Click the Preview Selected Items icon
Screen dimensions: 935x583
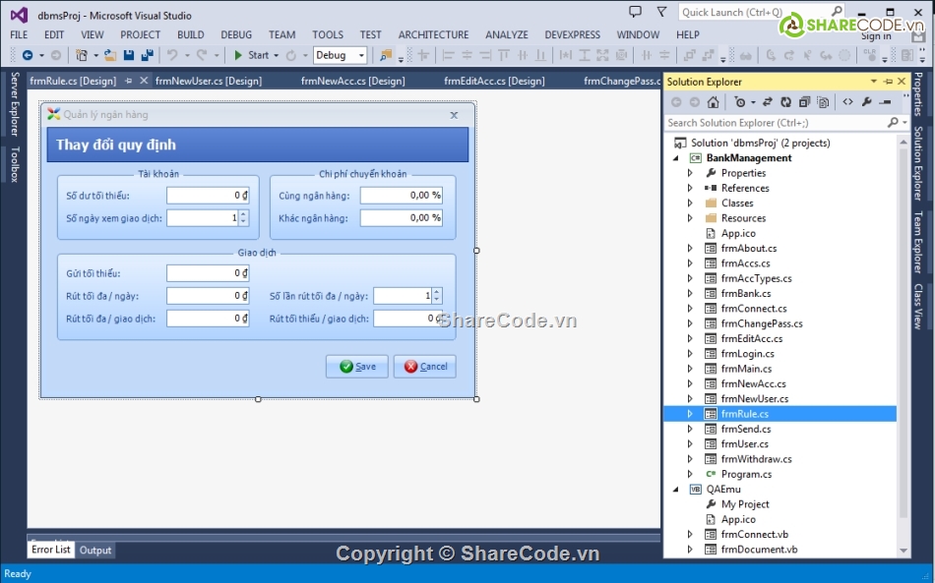click(886, 102)
